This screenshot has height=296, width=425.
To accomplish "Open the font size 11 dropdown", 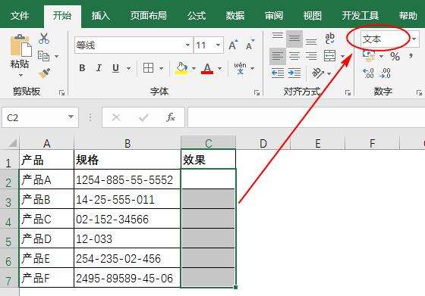I will coord(218,45).
